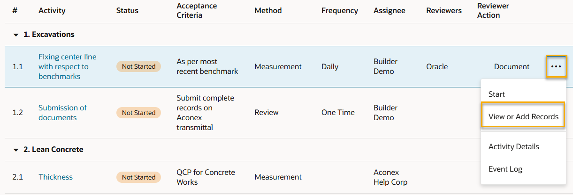Open Fixing center line activity link
The height and width of the screenshot is (195, 573).
tap(67, 66)
